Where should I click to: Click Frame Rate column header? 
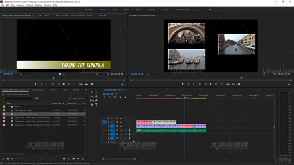[x=57, y=103]
